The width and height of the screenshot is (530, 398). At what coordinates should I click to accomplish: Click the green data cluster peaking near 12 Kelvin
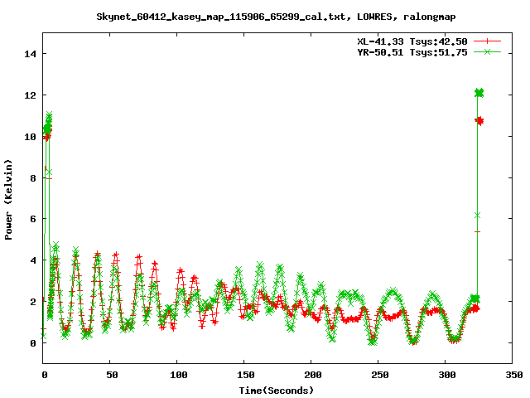click(479, 93)
